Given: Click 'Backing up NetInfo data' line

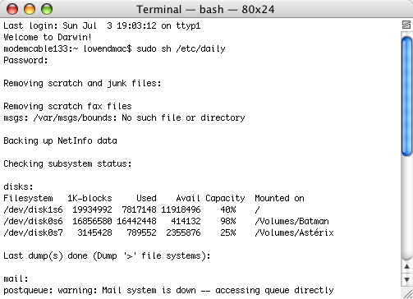Looking at the screenshot, I should [60, 140].
